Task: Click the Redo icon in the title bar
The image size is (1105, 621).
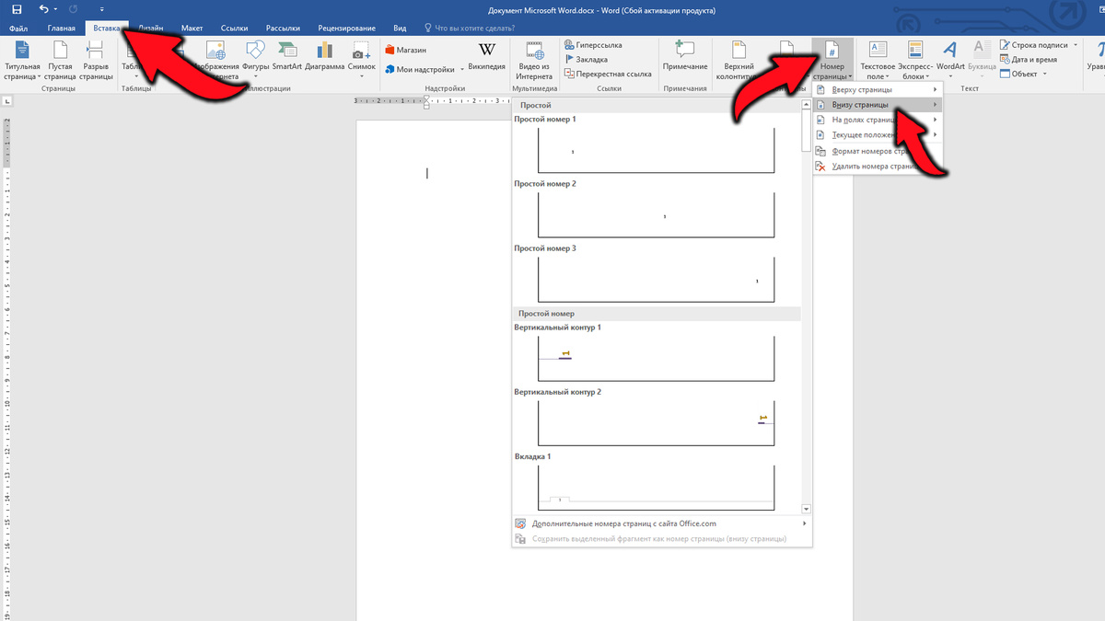Action: pos(74,9)
